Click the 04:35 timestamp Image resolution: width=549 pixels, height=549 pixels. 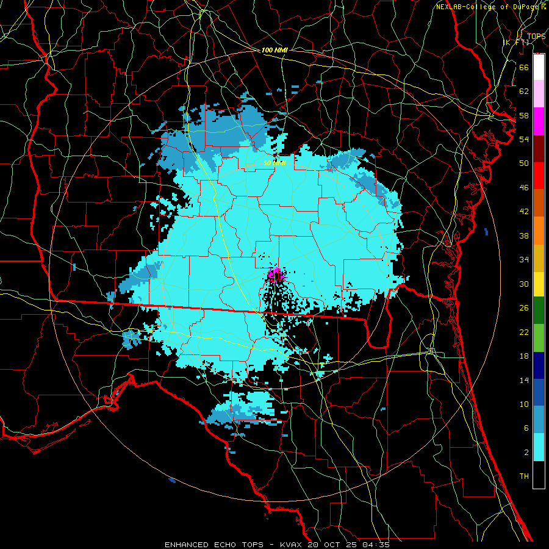pos(376,545)
